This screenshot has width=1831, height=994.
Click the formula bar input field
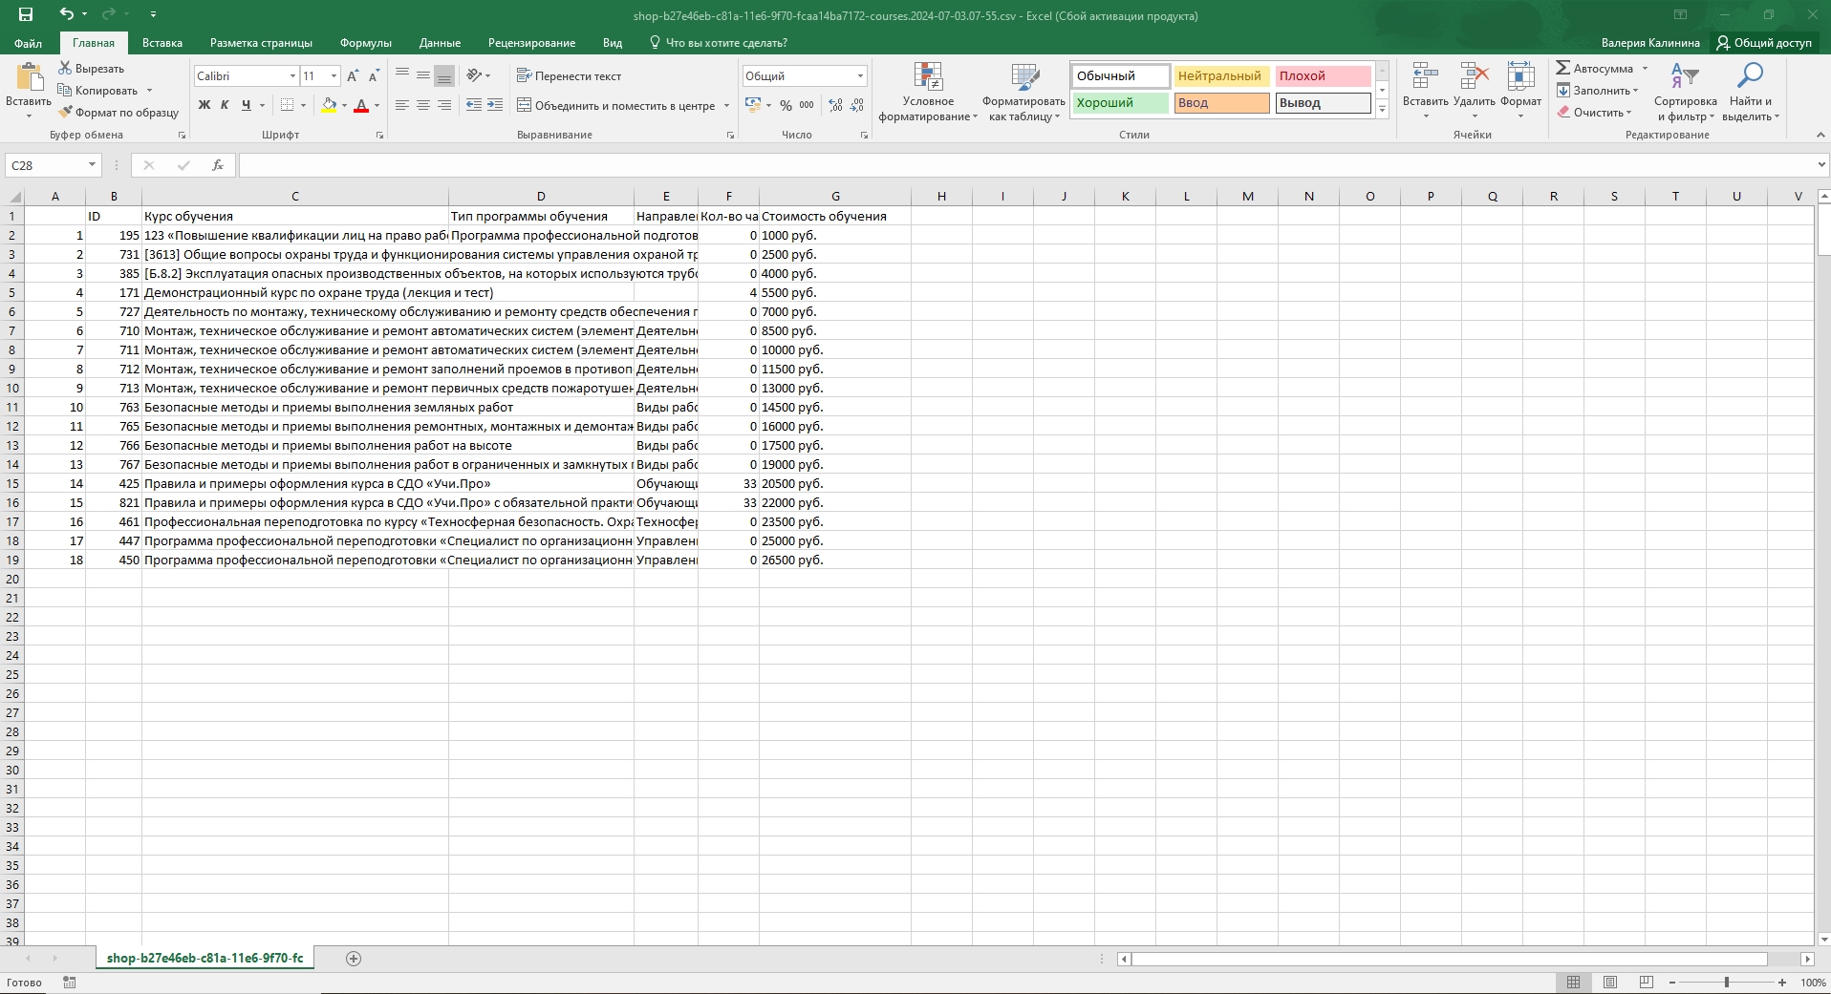pos(1025,165)
